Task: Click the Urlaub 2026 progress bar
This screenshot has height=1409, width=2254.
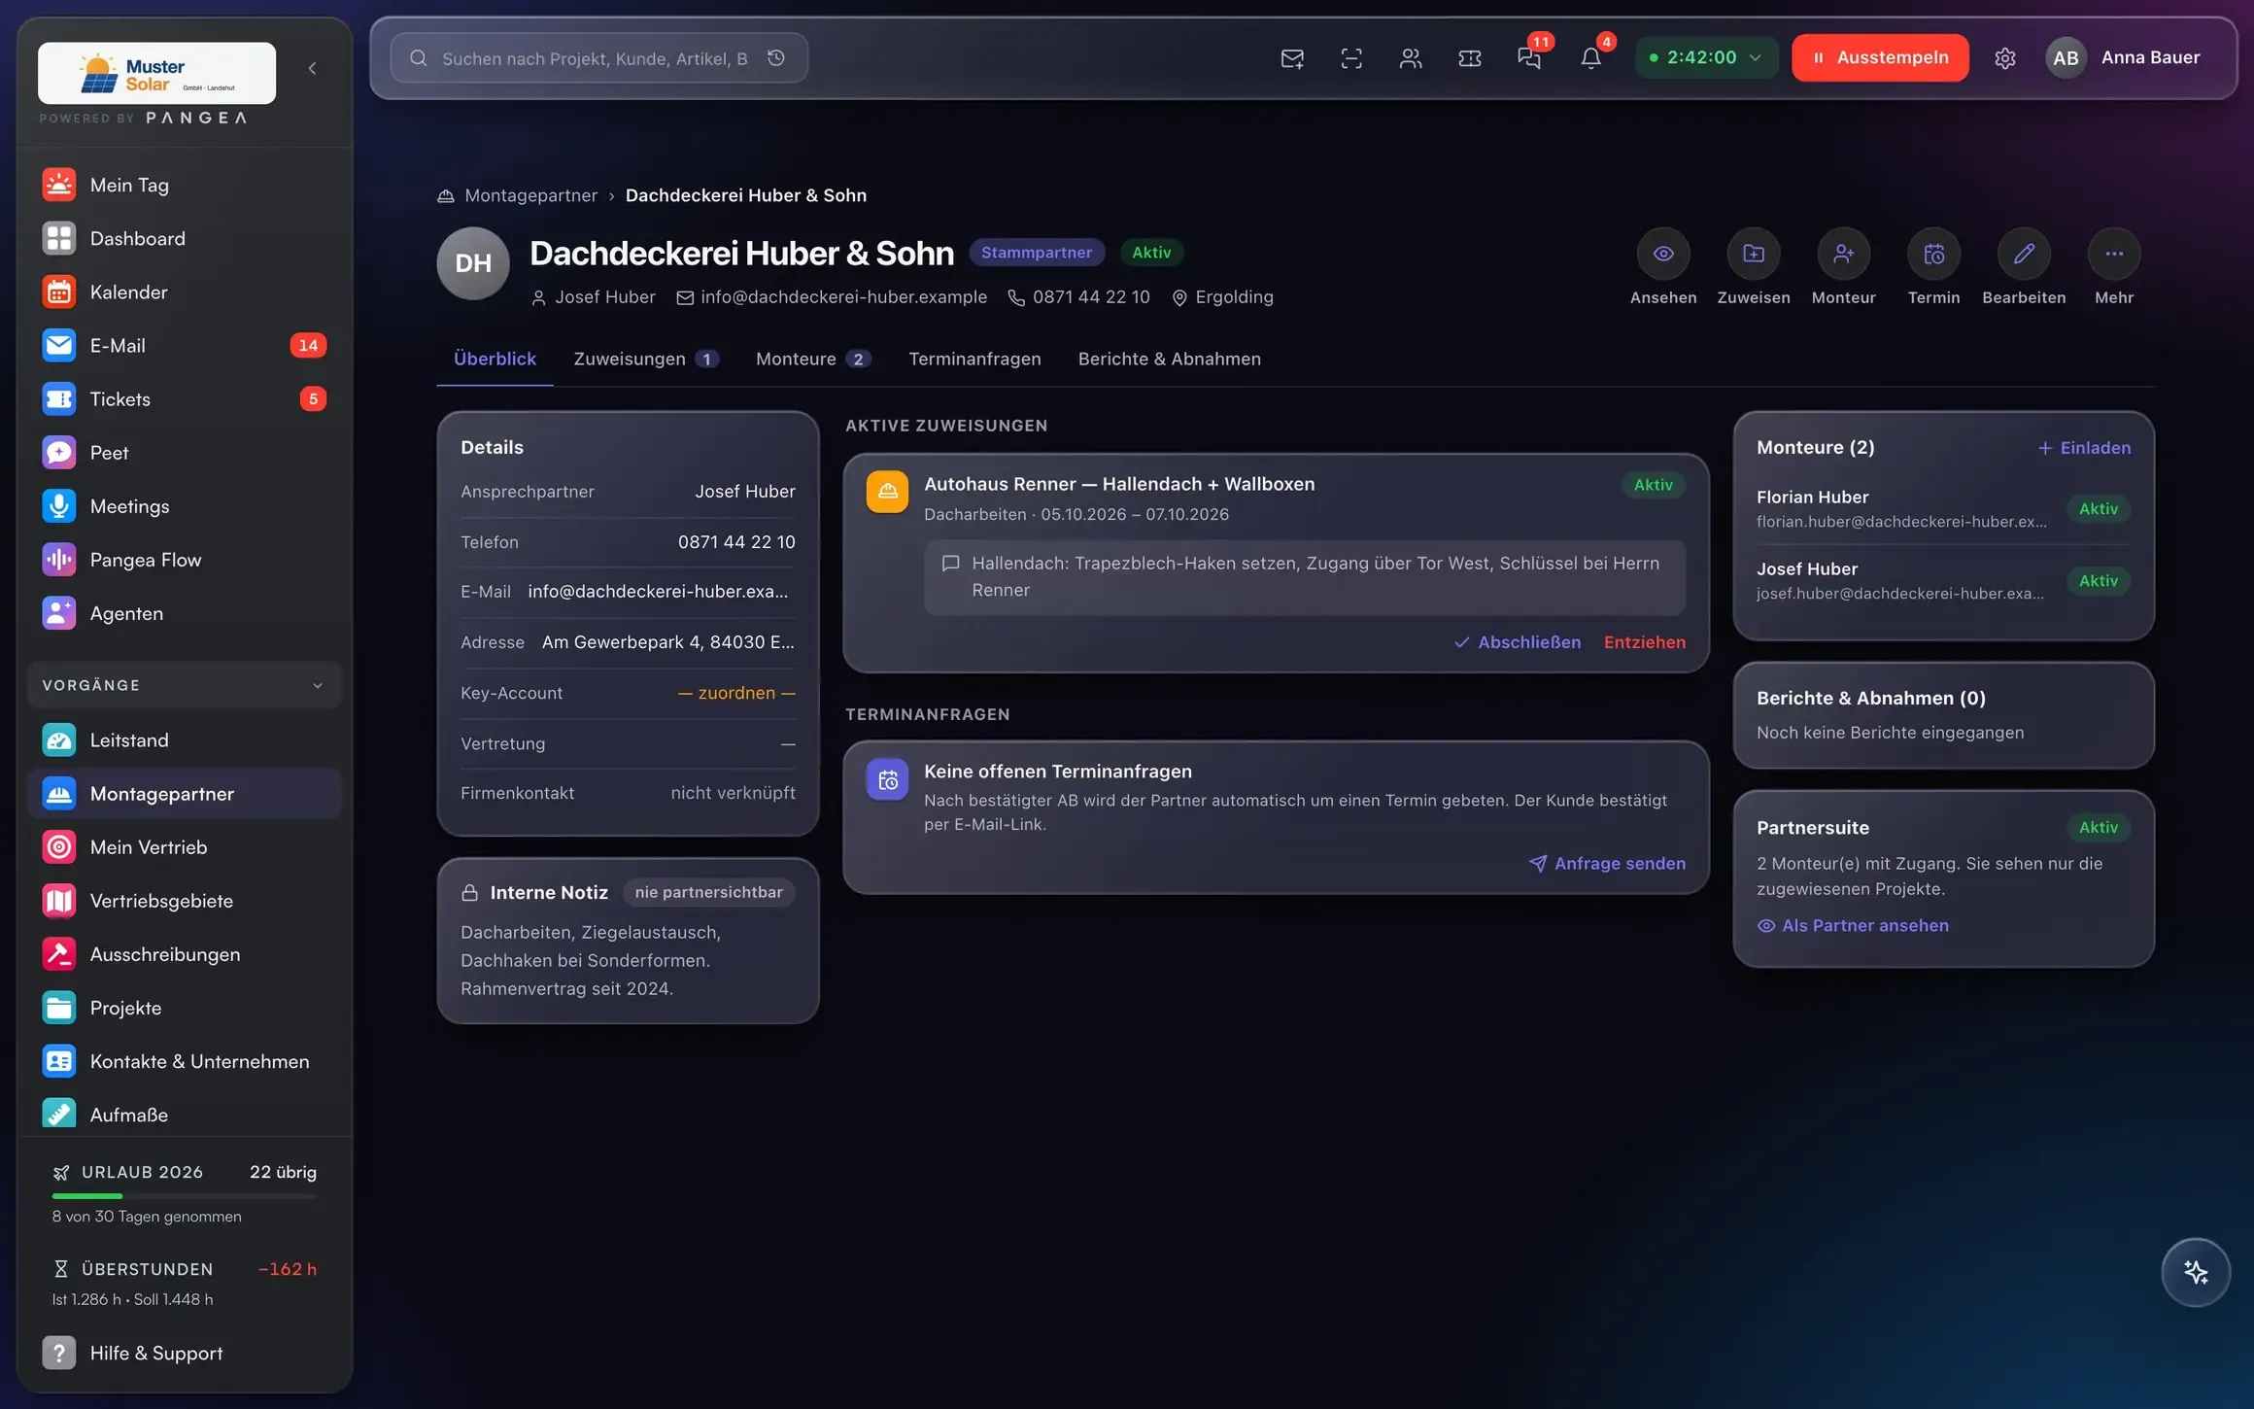Action: (x=185, y=1196)
